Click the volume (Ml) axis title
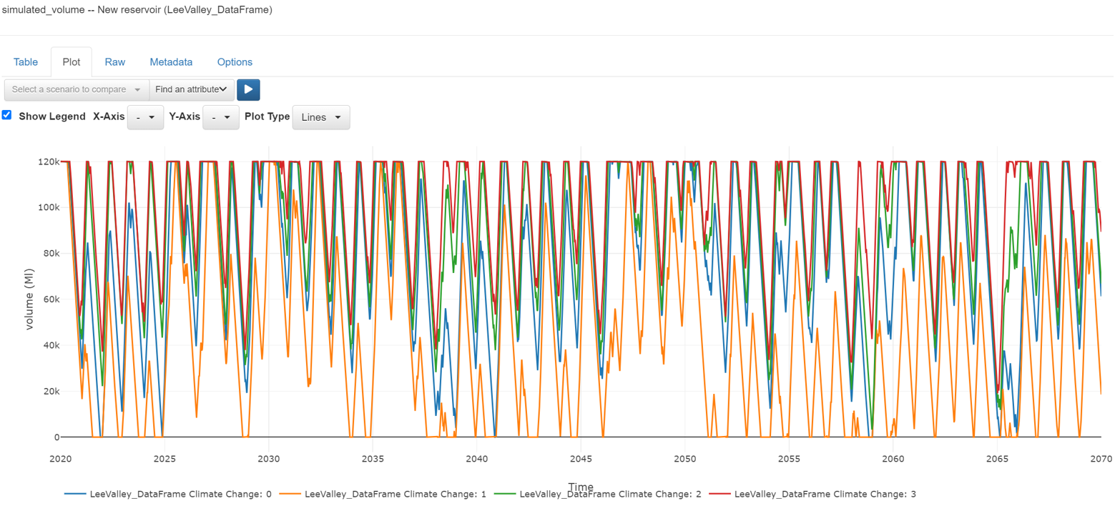The width and height of the screenshot is (1120, 511). pyautogui.click(x=29, y=299)
